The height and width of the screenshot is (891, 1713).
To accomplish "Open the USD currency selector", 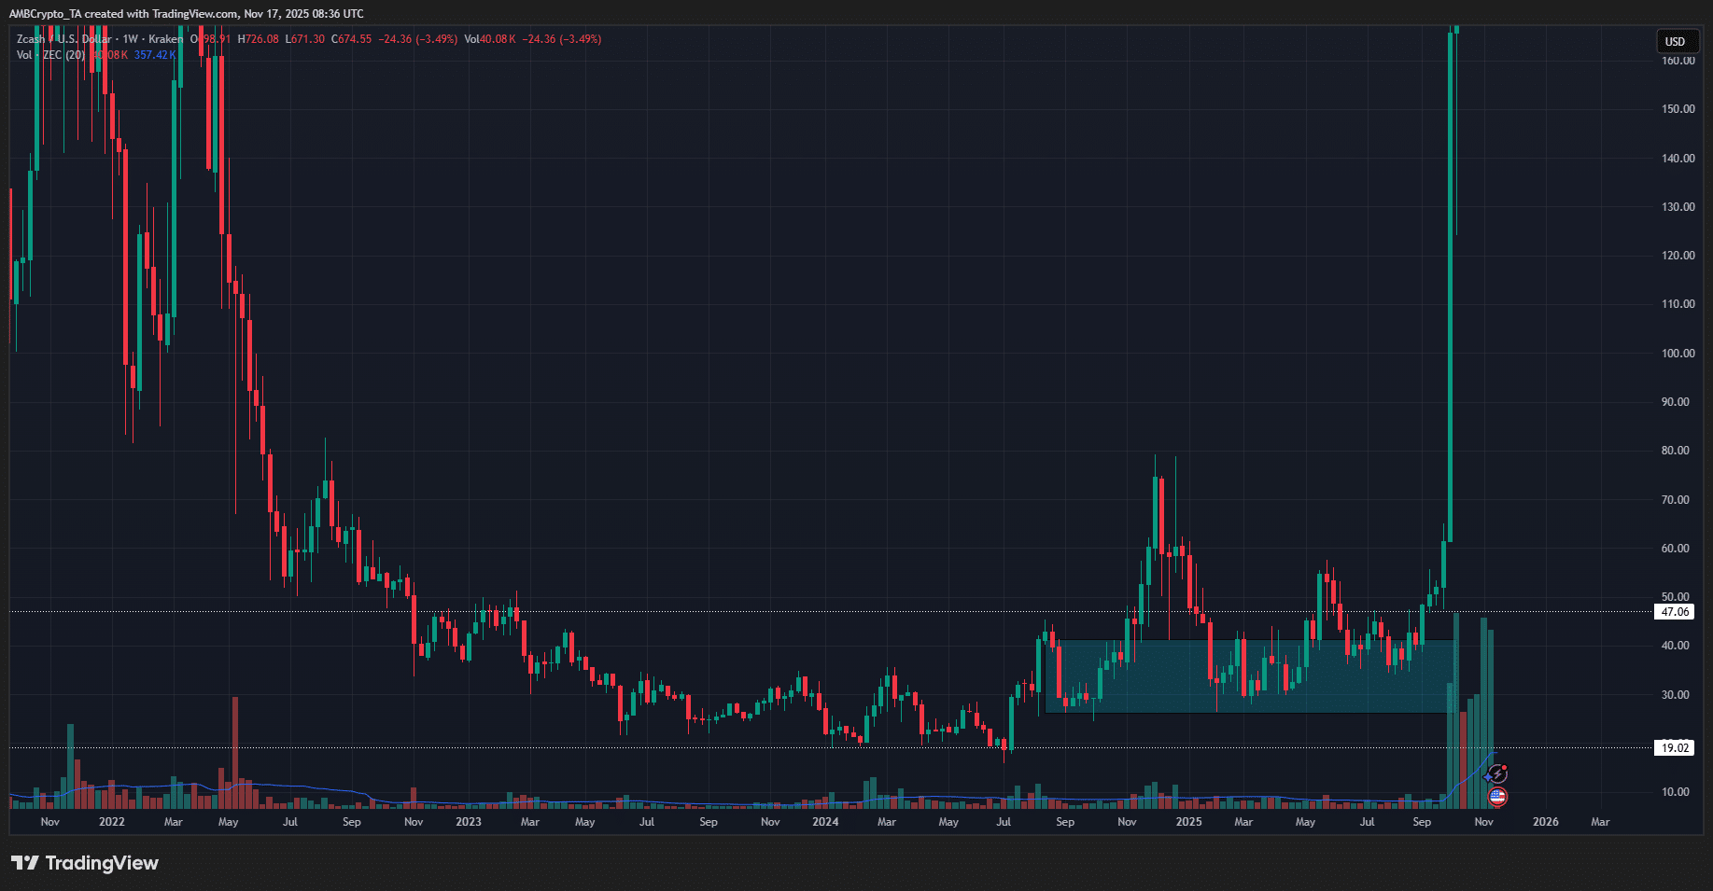I will tap(1675, 41).
